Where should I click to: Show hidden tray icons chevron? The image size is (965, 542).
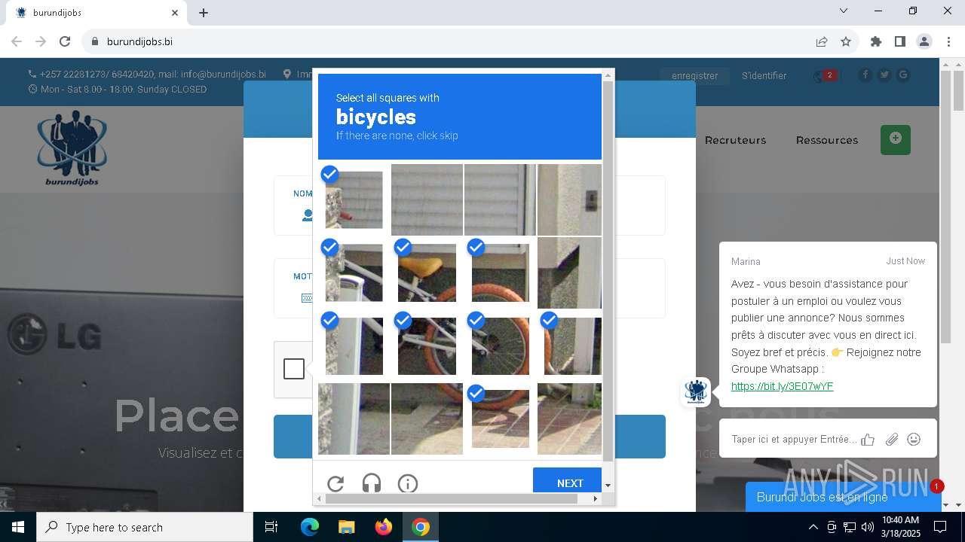813,527
